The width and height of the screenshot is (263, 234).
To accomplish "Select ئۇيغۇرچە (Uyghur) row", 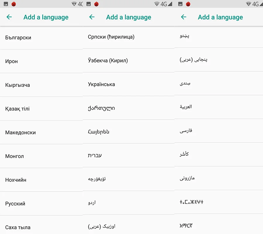I will pyautogui.click(x=129, y=179).
